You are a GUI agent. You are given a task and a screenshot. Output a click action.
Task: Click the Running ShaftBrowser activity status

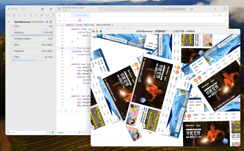(174, 9)
